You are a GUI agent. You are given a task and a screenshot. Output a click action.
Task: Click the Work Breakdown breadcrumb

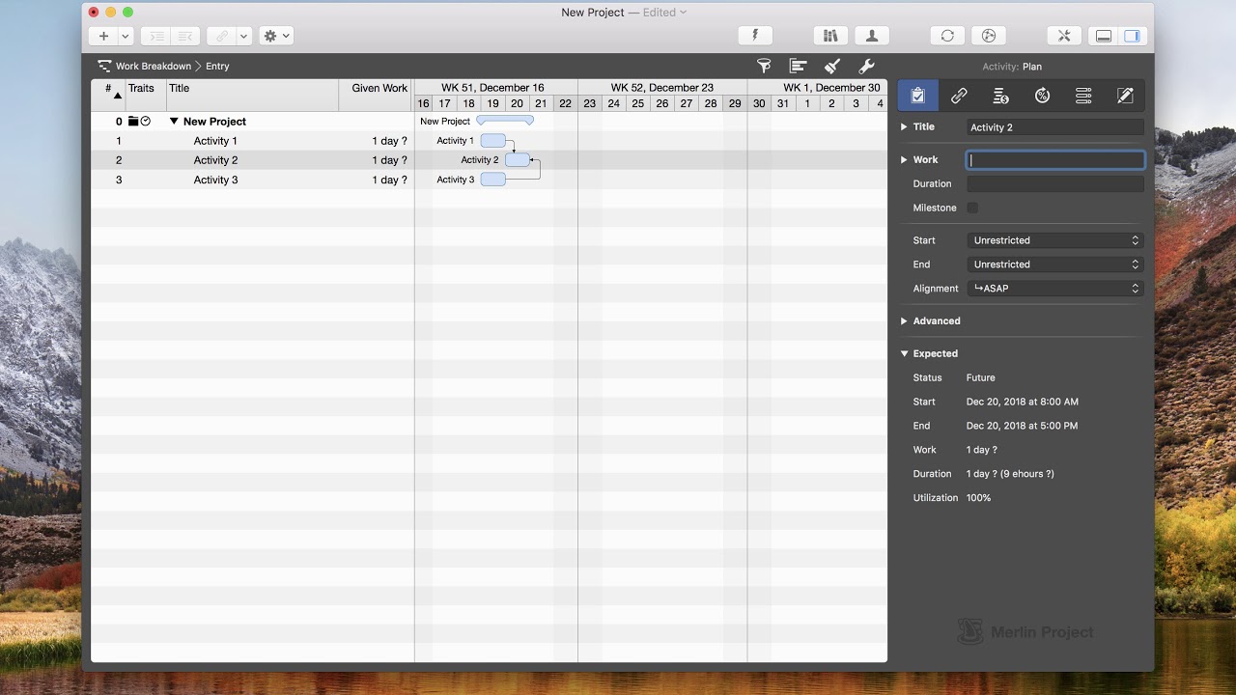153,67
